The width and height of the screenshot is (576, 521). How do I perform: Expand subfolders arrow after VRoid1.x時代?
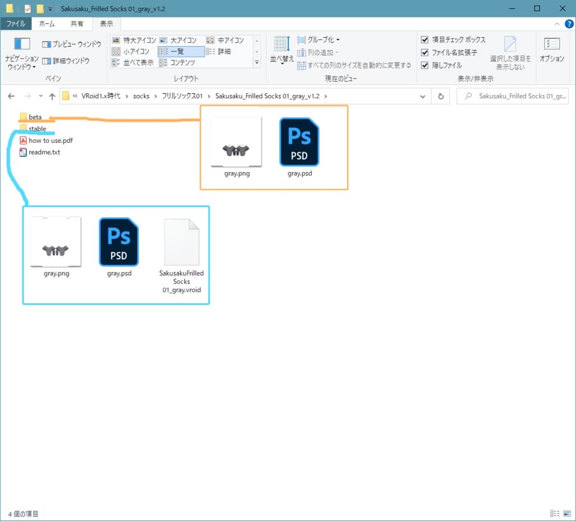127,96
